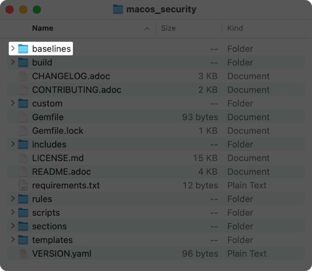Click the 2 KB size of CONTRIBUTING.adoc

(208, 90)
